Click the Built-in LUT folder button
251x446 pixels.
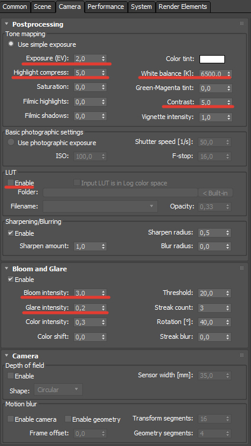tap(215, 193)
